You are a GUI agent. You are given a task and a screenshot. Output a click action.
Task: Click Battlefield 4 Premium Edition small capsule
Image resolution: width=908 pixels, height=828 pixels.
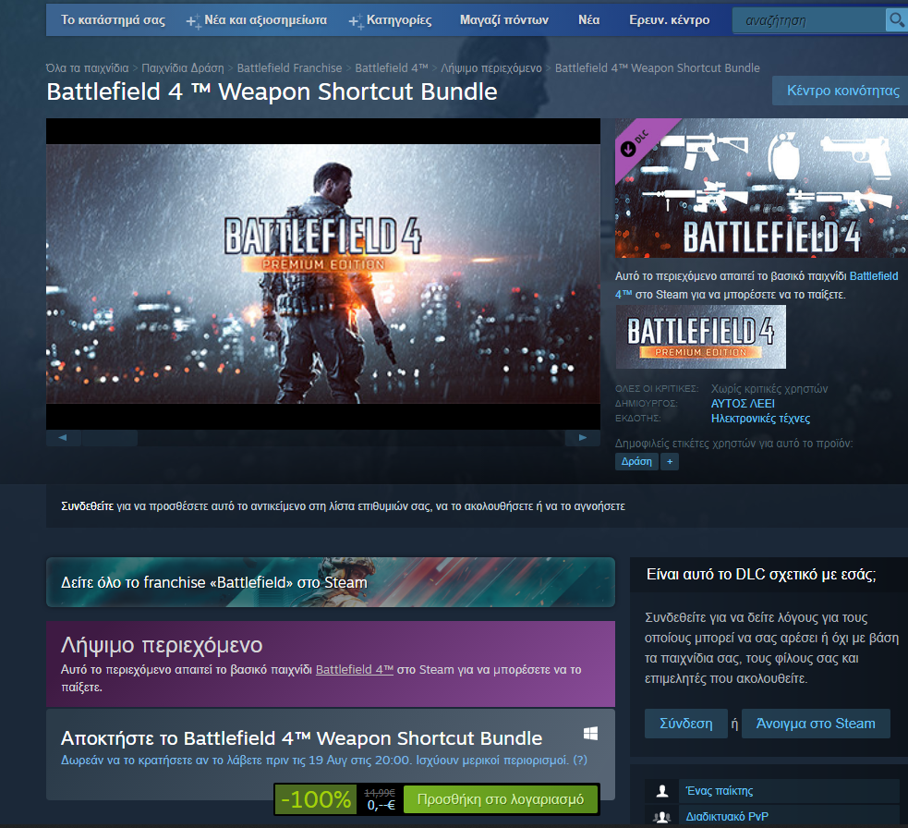pos(701,337)
